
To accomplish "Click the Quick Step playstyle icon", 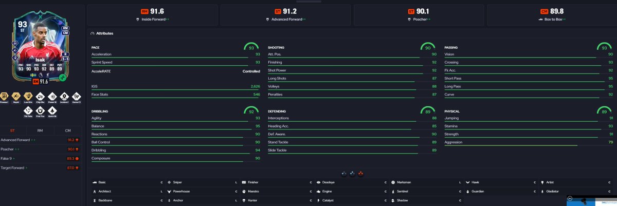I will pos(52,110).
